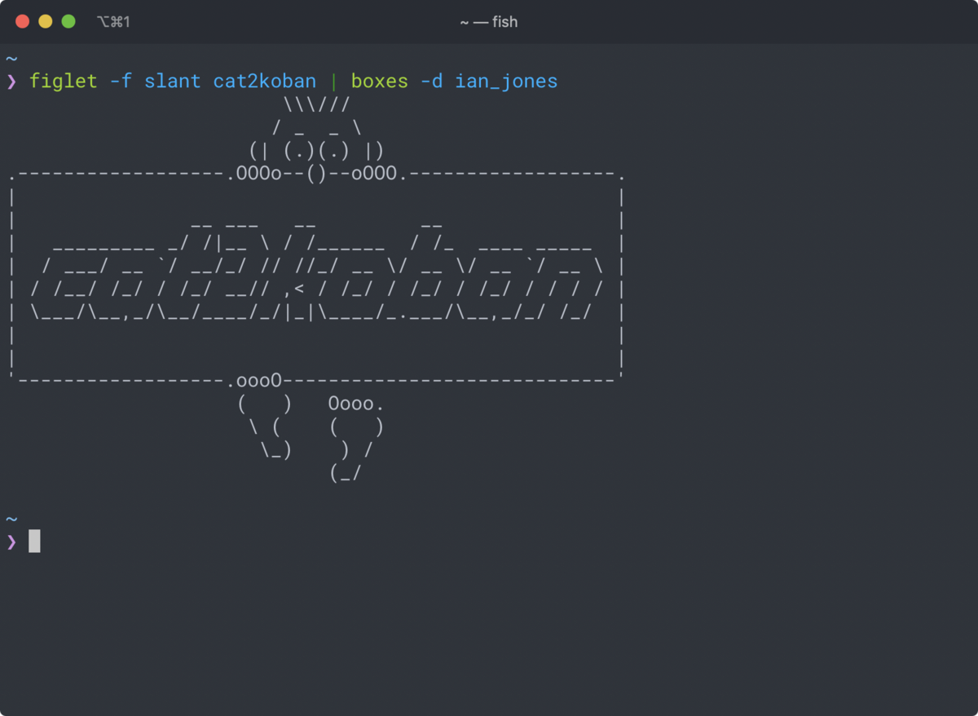Click the cursor block at the empty prompt
This screenshot has height=716, width=978.
34,541
